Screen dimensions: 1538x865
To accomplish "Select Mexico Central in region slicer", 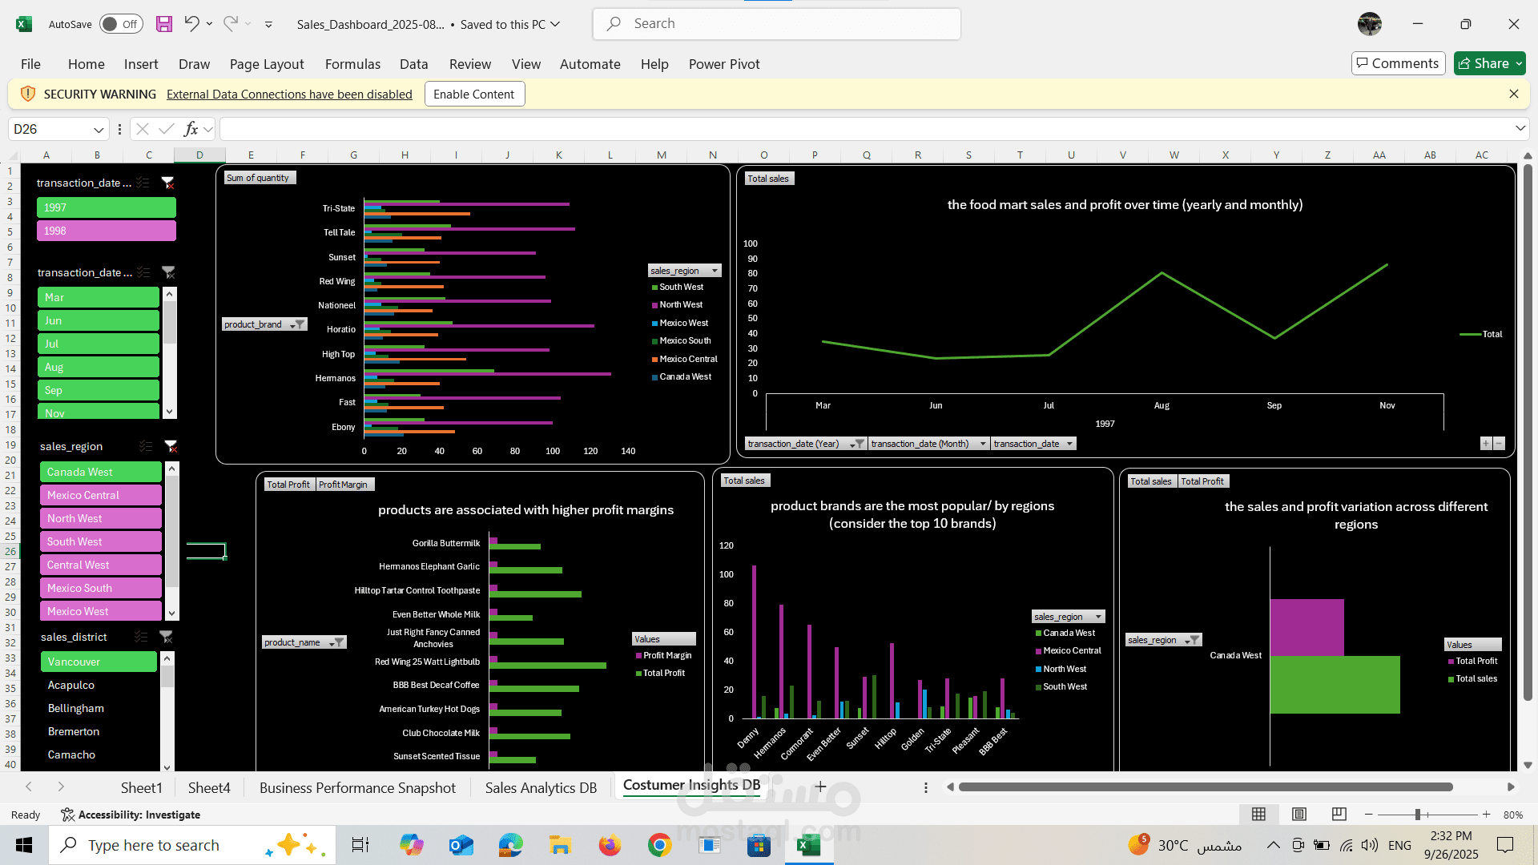I will (x=101, y=495).
